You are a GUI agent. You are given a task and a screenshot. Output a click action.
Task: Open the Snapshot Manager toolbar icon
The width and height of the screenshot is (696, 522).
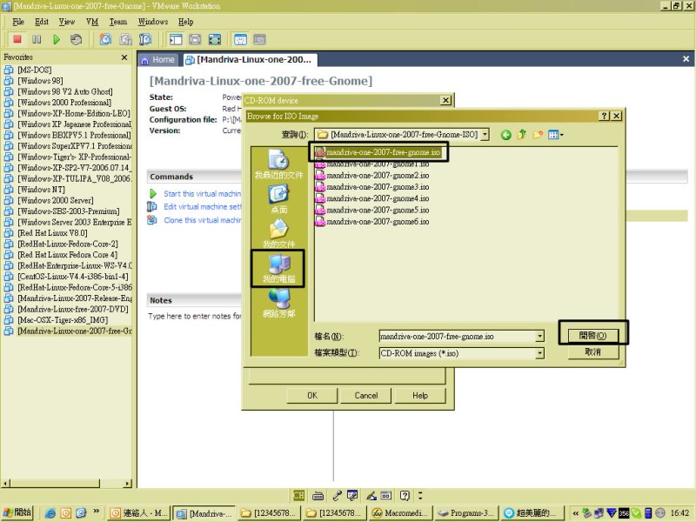[145, 39]
